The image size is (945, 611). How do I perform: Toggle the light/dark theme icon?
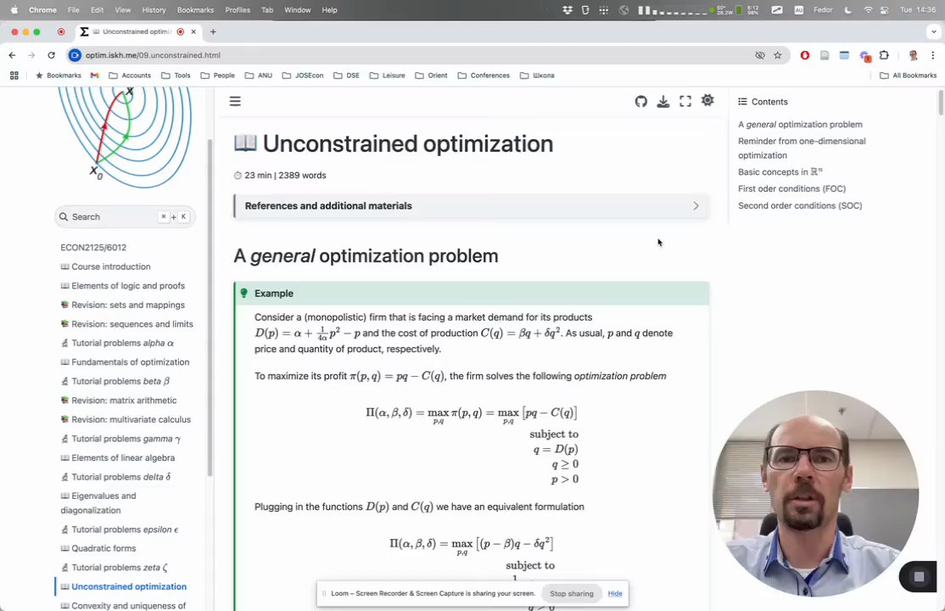coord(707,100)
